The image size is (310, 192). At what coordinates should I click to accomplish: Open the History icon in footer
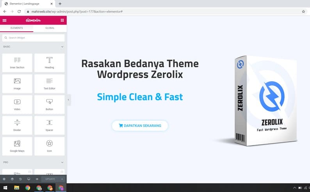(x=20, y=179)
